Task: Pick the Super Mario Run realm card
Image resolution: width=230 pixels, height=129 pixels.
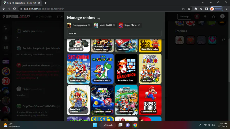Action: [150, 100]
